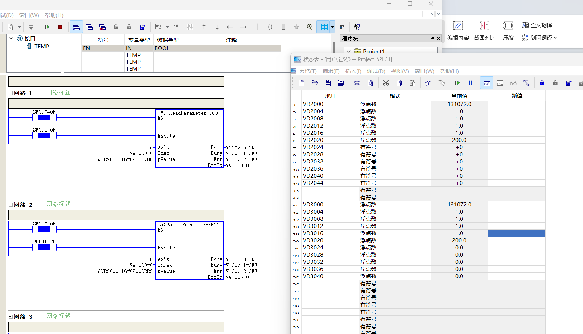Click the insert box instruction icon
The width and height of the screenshot is (583, 334).
283,27
